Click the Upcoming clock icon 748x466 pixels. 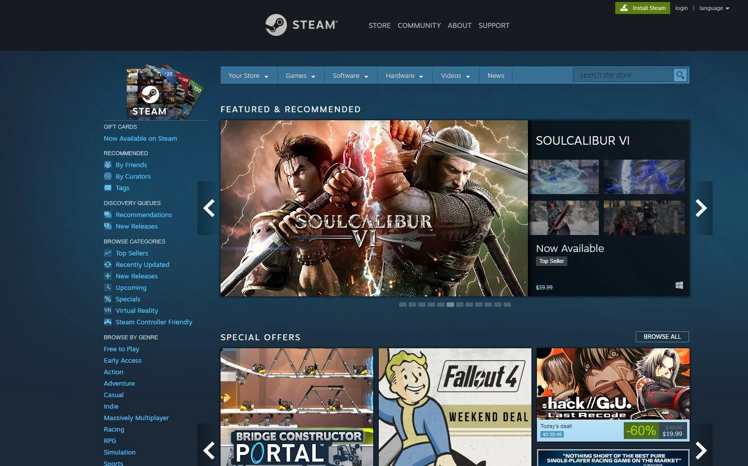point(108,287)
